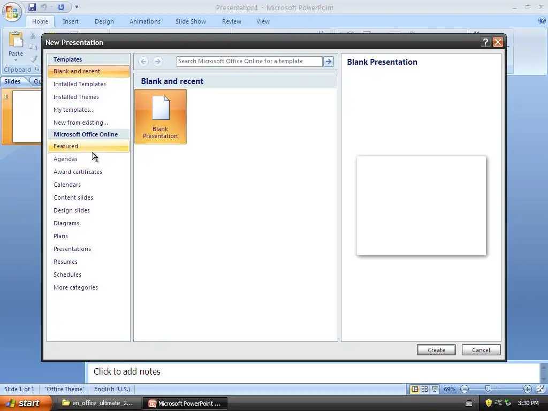
Task: Select Calendars category
Action: [x=88, y=185]
